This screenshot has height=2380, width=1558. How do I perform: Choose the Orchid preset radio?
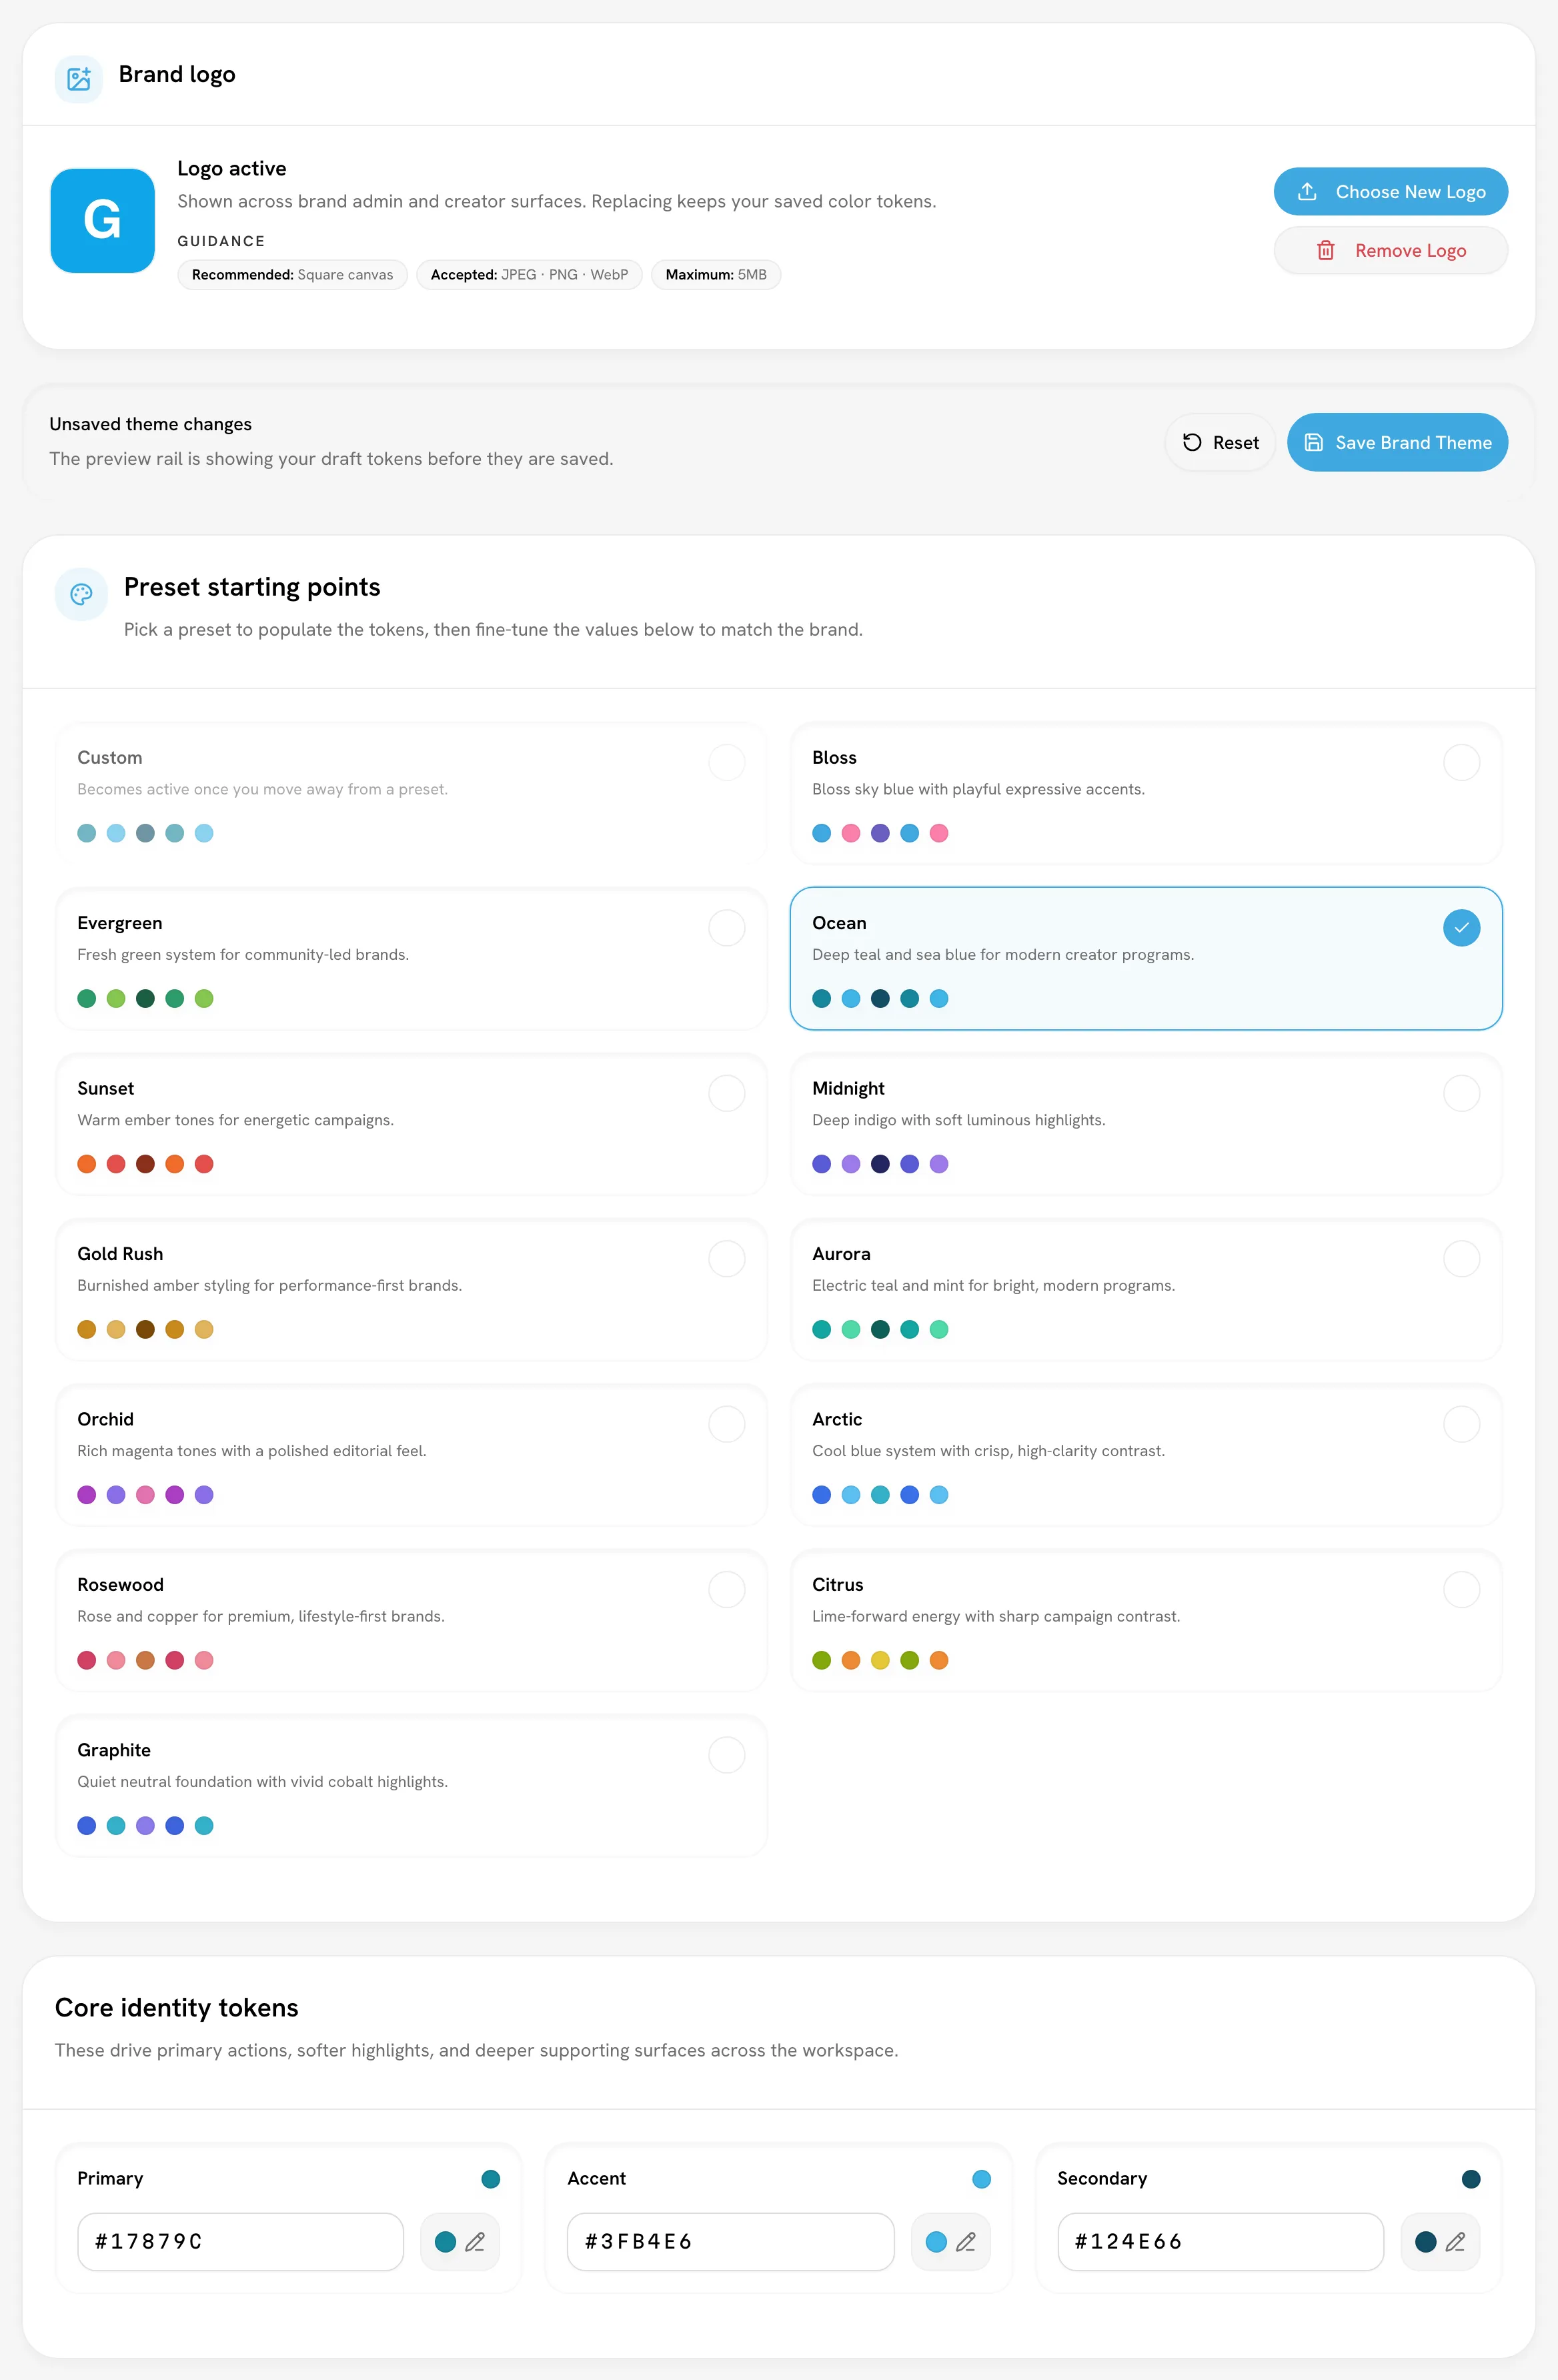click(x=727, y=1424)
